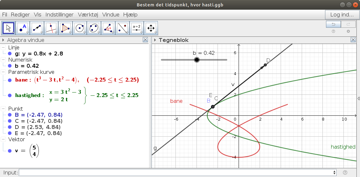Select point D on the graph
The width and height of the screenshot is (360, 177).
(x=265, y=65)
